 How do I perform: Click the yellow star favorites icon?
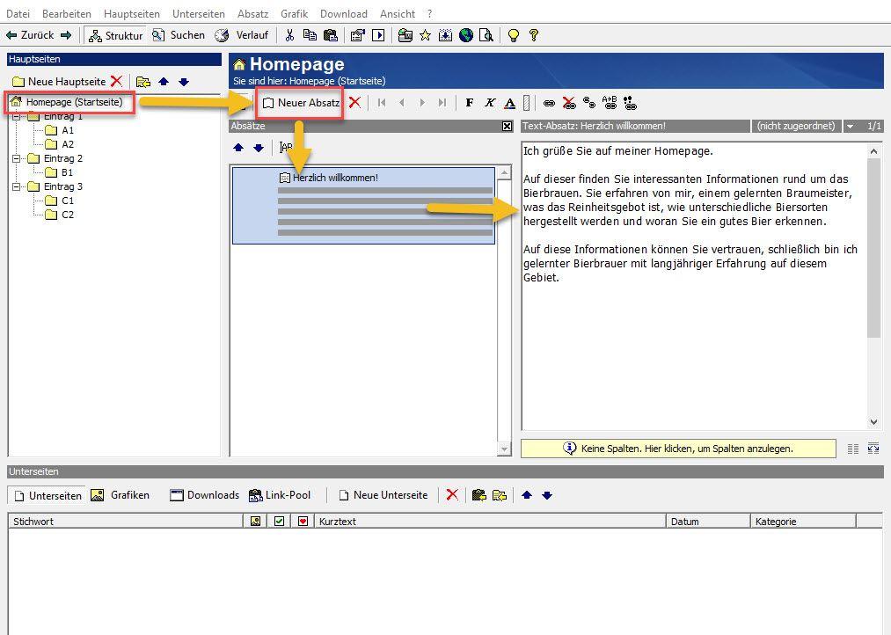point(425,35)
